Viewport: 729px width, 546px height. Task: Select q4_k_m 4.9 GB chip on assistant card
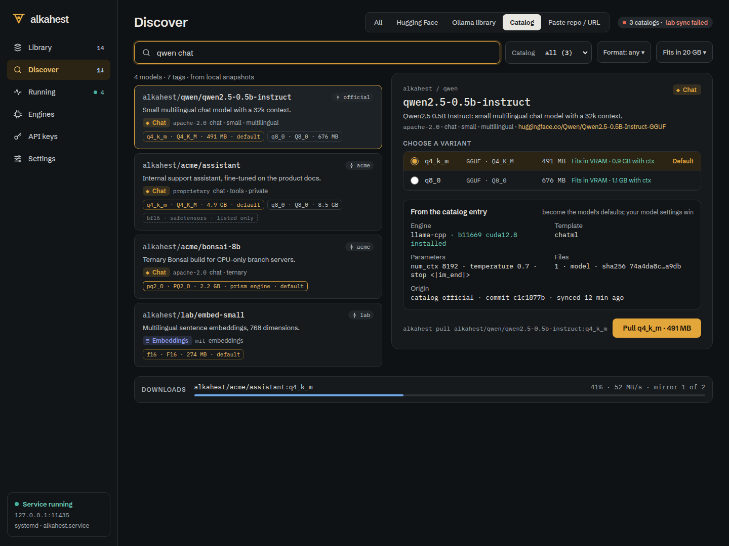pos(204,205)
